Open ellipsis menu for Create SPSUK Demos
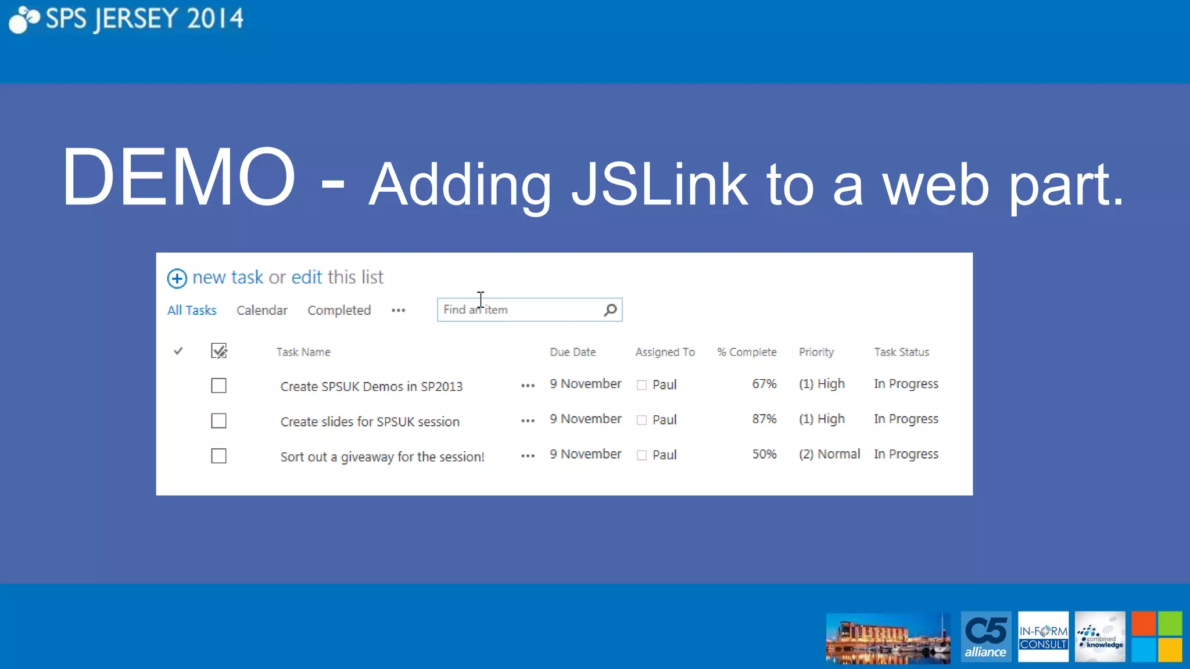The image size is (1190, 669). click(528, 386)
